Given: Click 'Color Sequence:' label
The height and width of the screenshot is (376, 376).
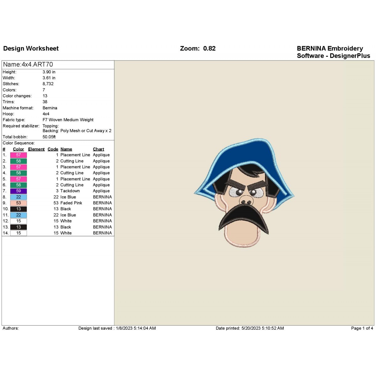Looking at the screenshot, I should point(18,143).
